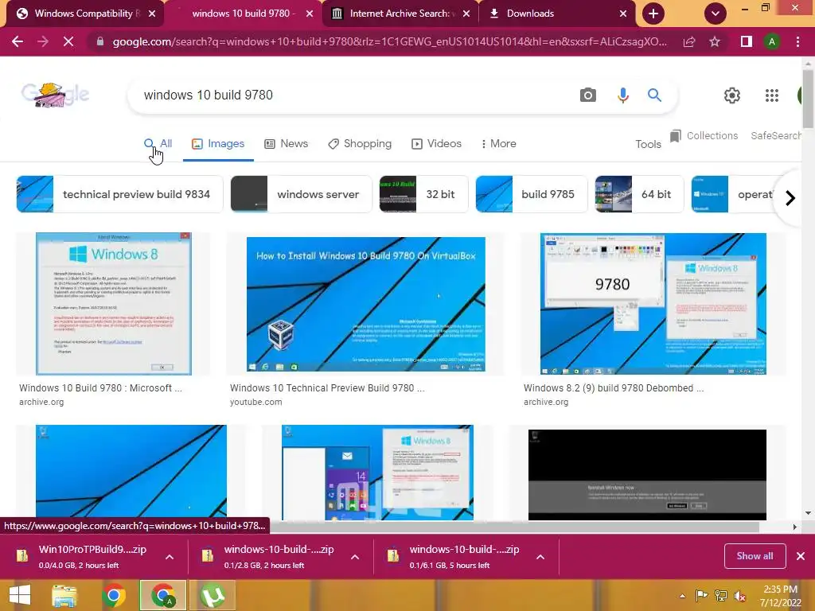Filter by technical preview build 9834

coord(119,194)
